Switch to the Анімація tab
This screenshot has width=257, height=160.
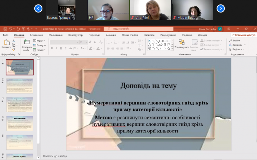click(x=111, y=35)
